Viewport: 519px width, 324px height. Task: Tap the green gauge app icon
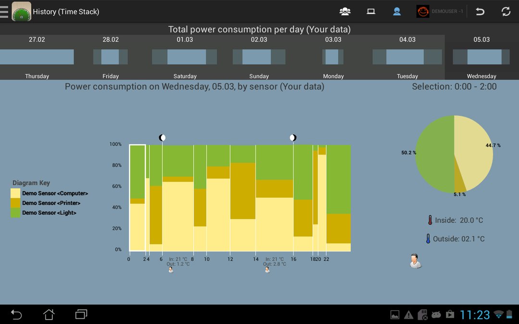[22, 12]
